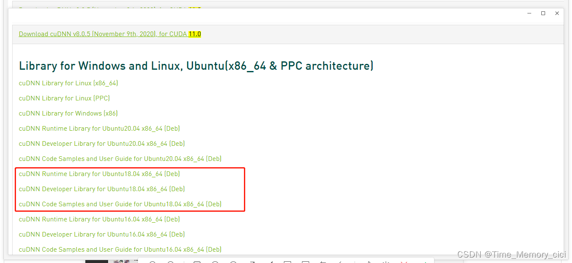The width and height of the screenshot is (572, 263).
Task: Close the window with the X button
Action: [557, 13]
